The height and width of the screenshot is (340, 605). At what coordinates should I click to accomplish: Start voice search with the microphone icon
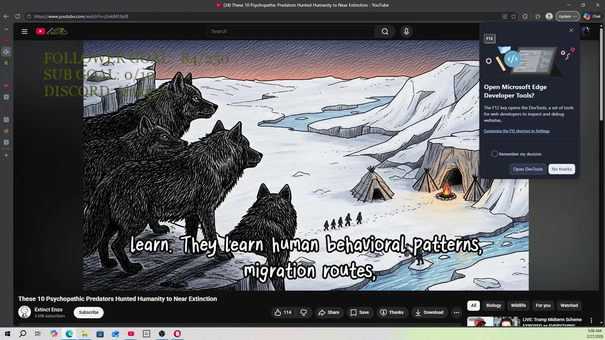coord(406,31)
